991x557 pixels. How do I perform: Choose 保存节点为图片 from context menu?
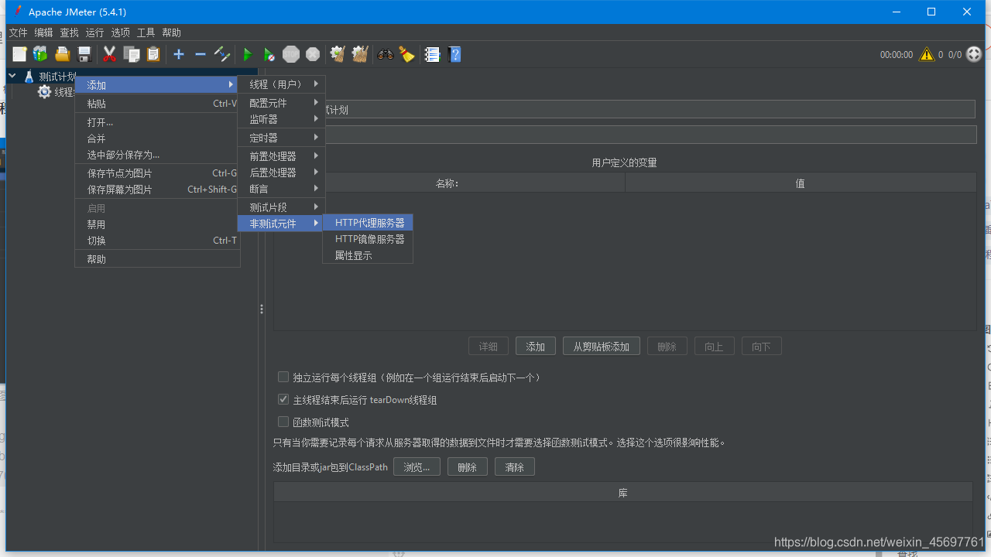pos(158,173)
